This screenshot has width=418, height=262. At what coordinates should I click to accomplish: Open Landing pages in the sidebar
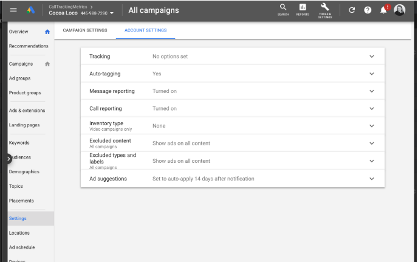24,125
